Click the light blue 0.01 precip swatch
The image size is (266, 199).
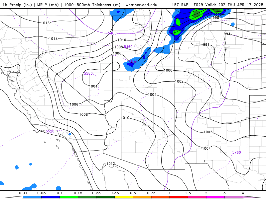(32, 197)
